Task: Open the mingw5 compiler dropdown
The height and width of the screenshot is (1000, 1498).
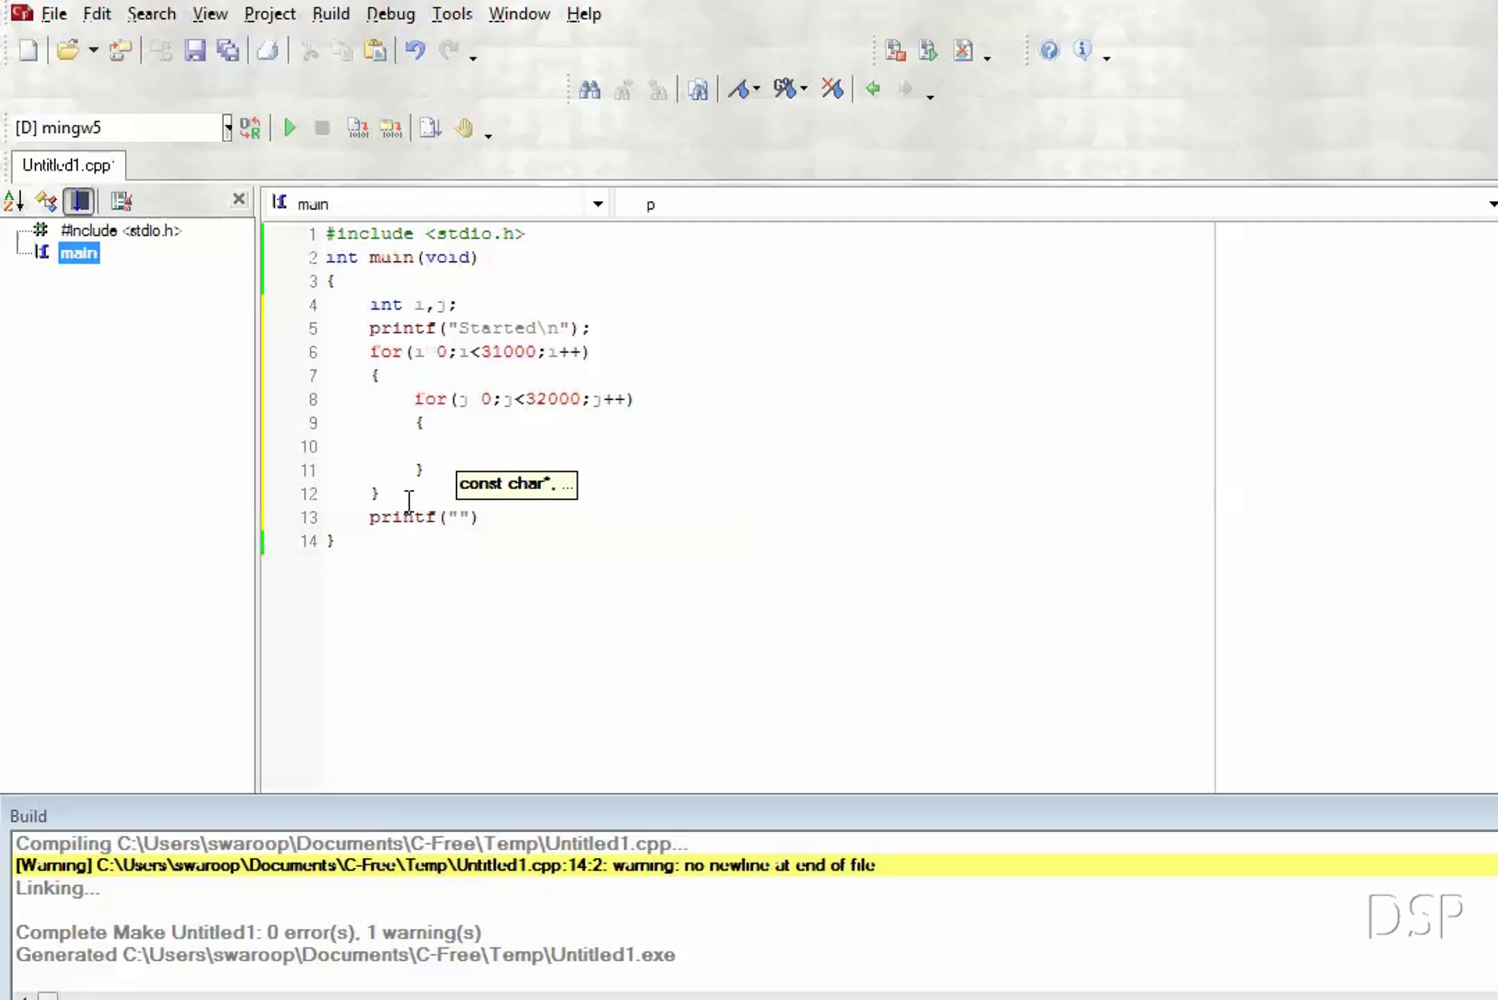Action: [x=227, y=128]
